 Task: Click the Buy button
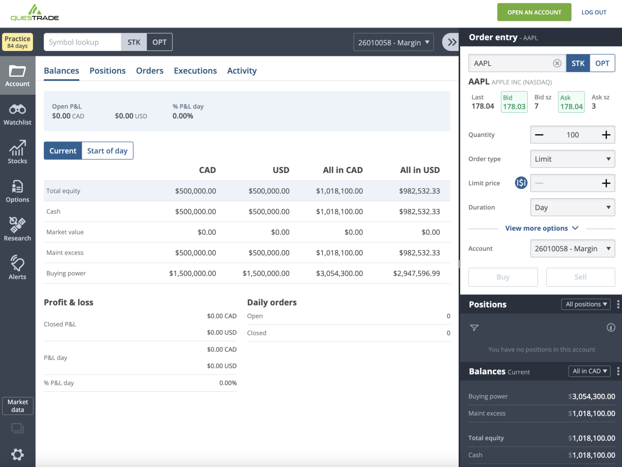(503, 277)
